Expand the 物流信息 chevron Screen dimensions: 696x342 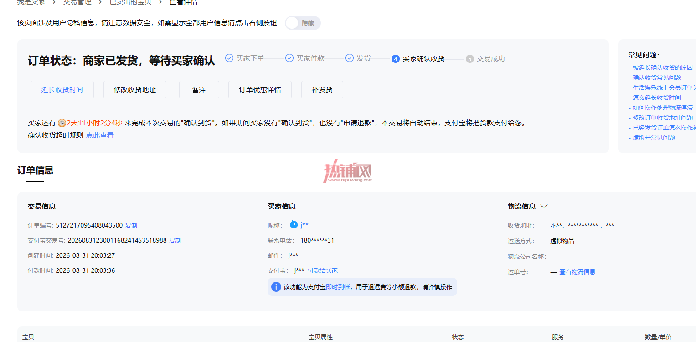click(544, 207)
